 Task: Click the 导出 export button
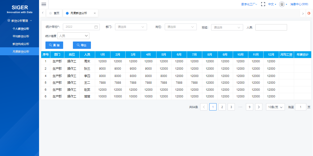pos(82,45)
